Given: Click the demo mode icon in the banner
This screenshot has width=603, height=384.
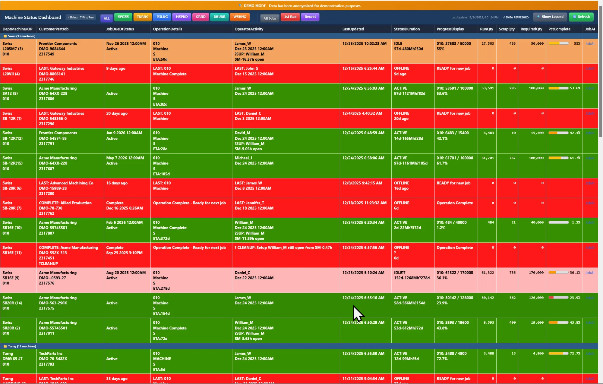Looking at the screenshot, I should pyautogui.click(x=240, y=5).
